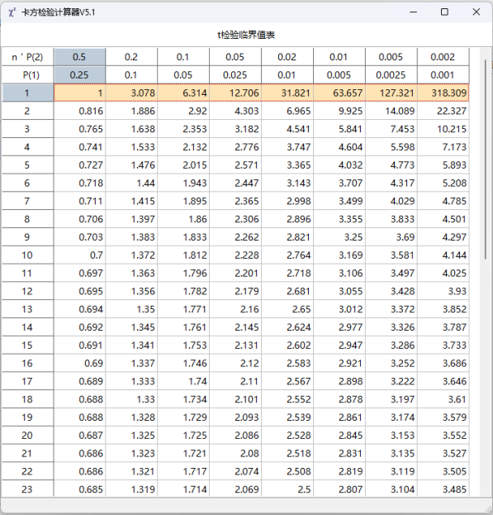Select the n ' P(2) corner header cell

(27, 57)
